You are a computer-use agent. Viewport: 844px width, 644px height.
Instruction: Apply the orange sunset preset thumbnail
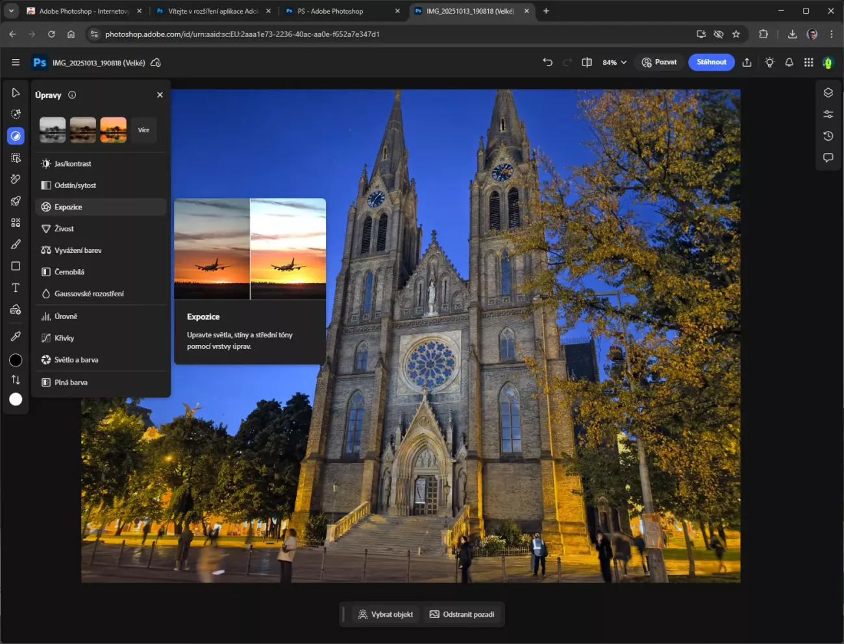pos(113,130)
